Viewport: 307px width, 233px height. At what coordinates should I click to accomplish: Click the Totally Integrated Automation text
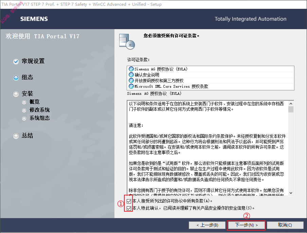[251, 19]
